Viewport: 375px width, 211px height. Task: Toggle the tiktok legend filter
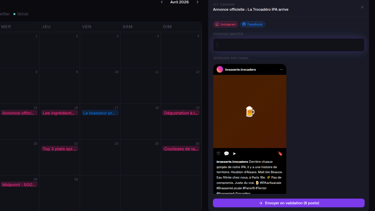point(21,14)
